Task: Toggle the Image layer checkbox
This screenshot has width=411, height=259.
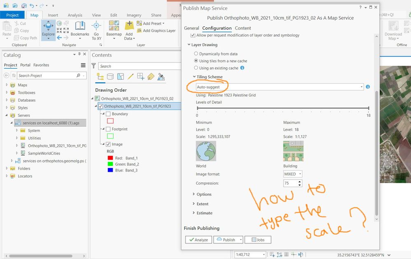Action: (x=108, y=144)
